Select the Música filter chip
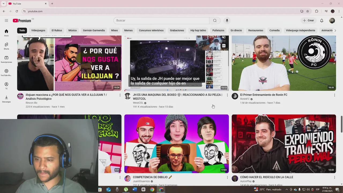This screenshot has width=343, height=193. (x=72, y=31)
